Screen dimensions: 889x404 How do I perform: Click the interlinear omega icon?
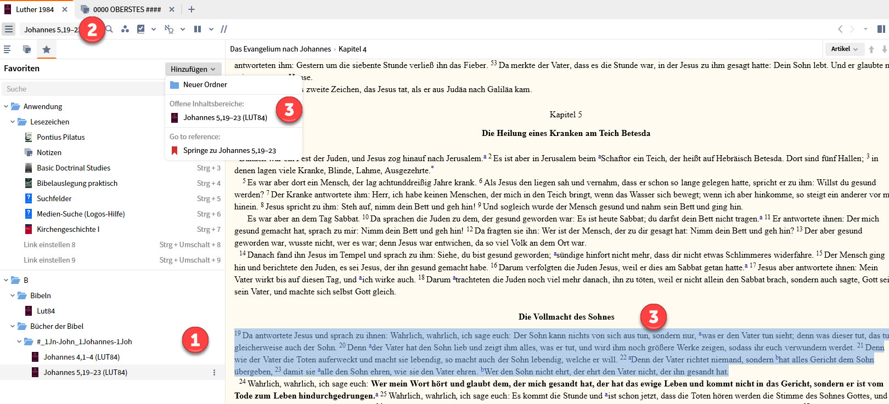tap(169, 29)
